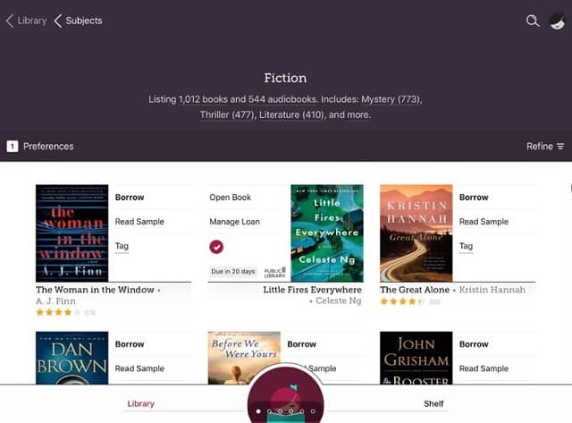
Task: Open the Dan Brown book cover
Action: pos(71,358)
